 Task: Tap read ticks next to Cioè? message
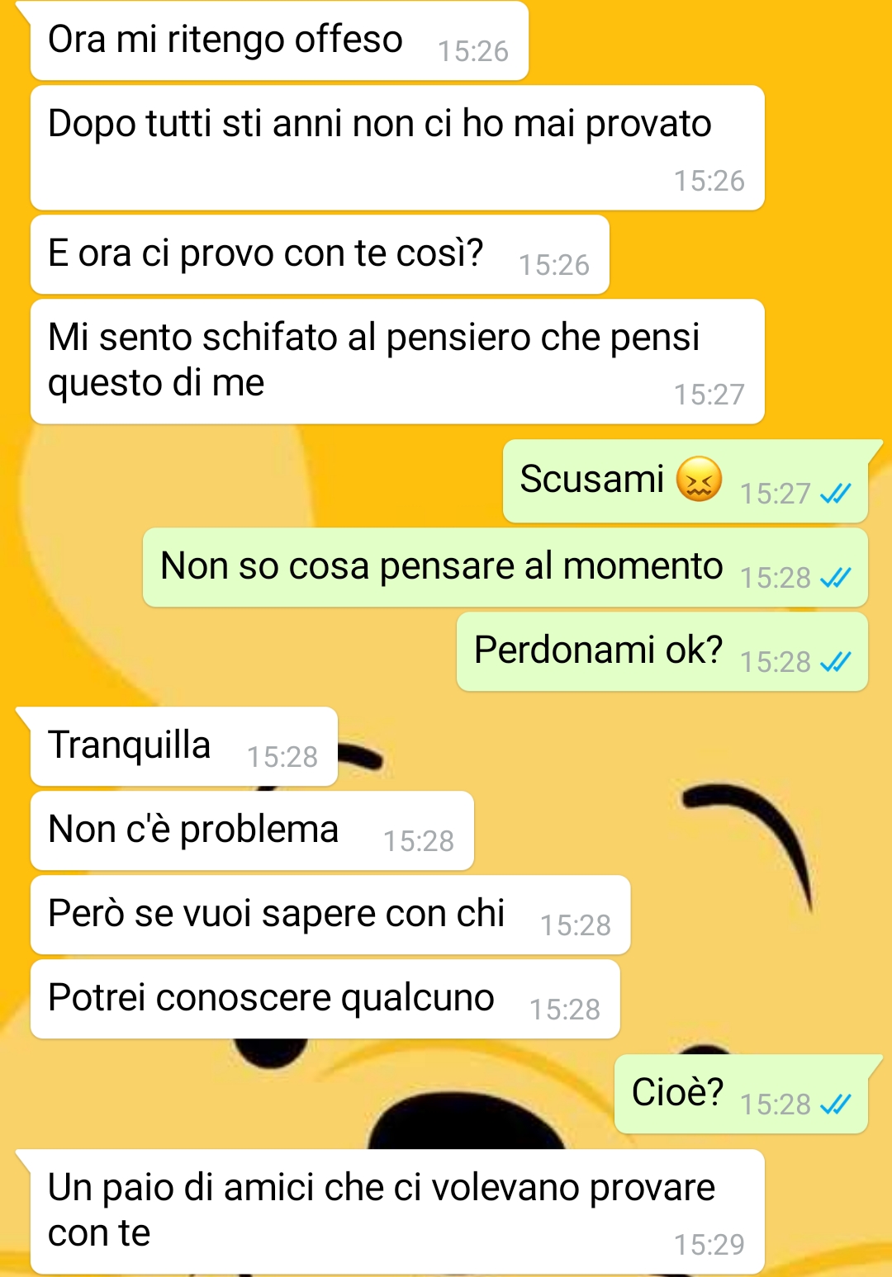click(x=835, y=1104)
